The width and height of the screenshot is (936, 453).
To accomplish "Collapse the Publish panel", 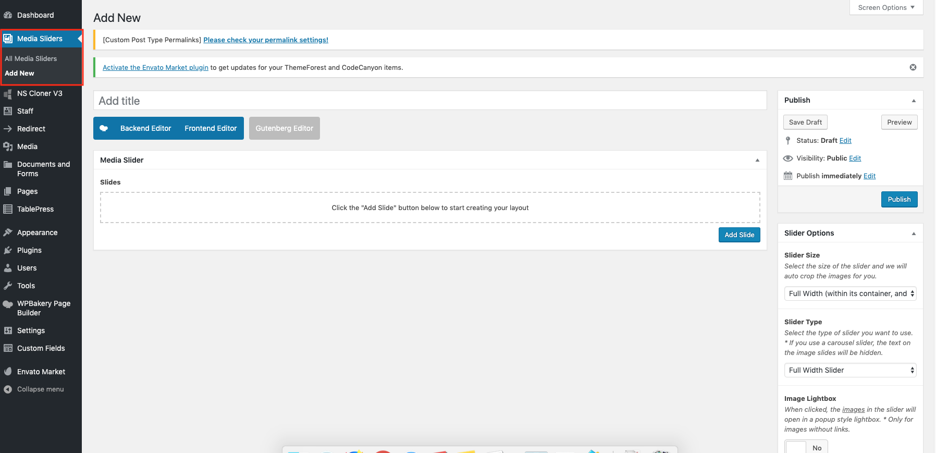I will point(914,101).
